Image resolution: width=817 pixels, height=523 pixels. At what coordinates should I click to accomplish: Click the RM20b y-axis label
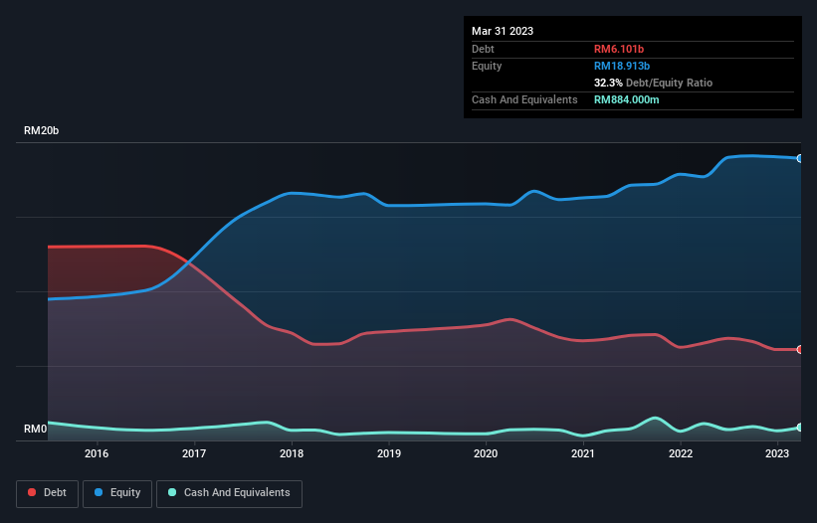click(x=41, y=130)
